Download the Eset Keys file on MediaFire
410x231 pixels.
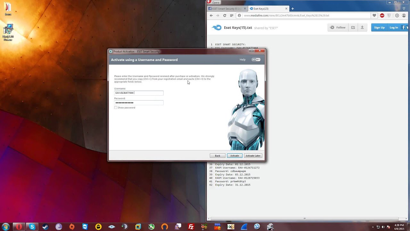coord(362,28)
